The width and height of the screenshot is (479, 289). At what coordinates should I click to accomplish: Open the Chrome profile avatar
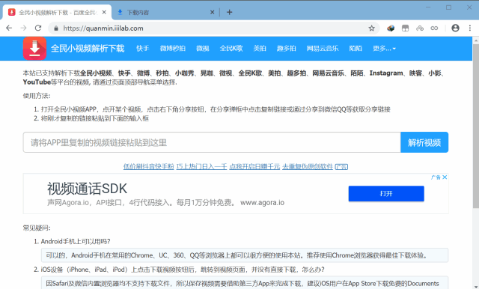click(x=455, y=28)
